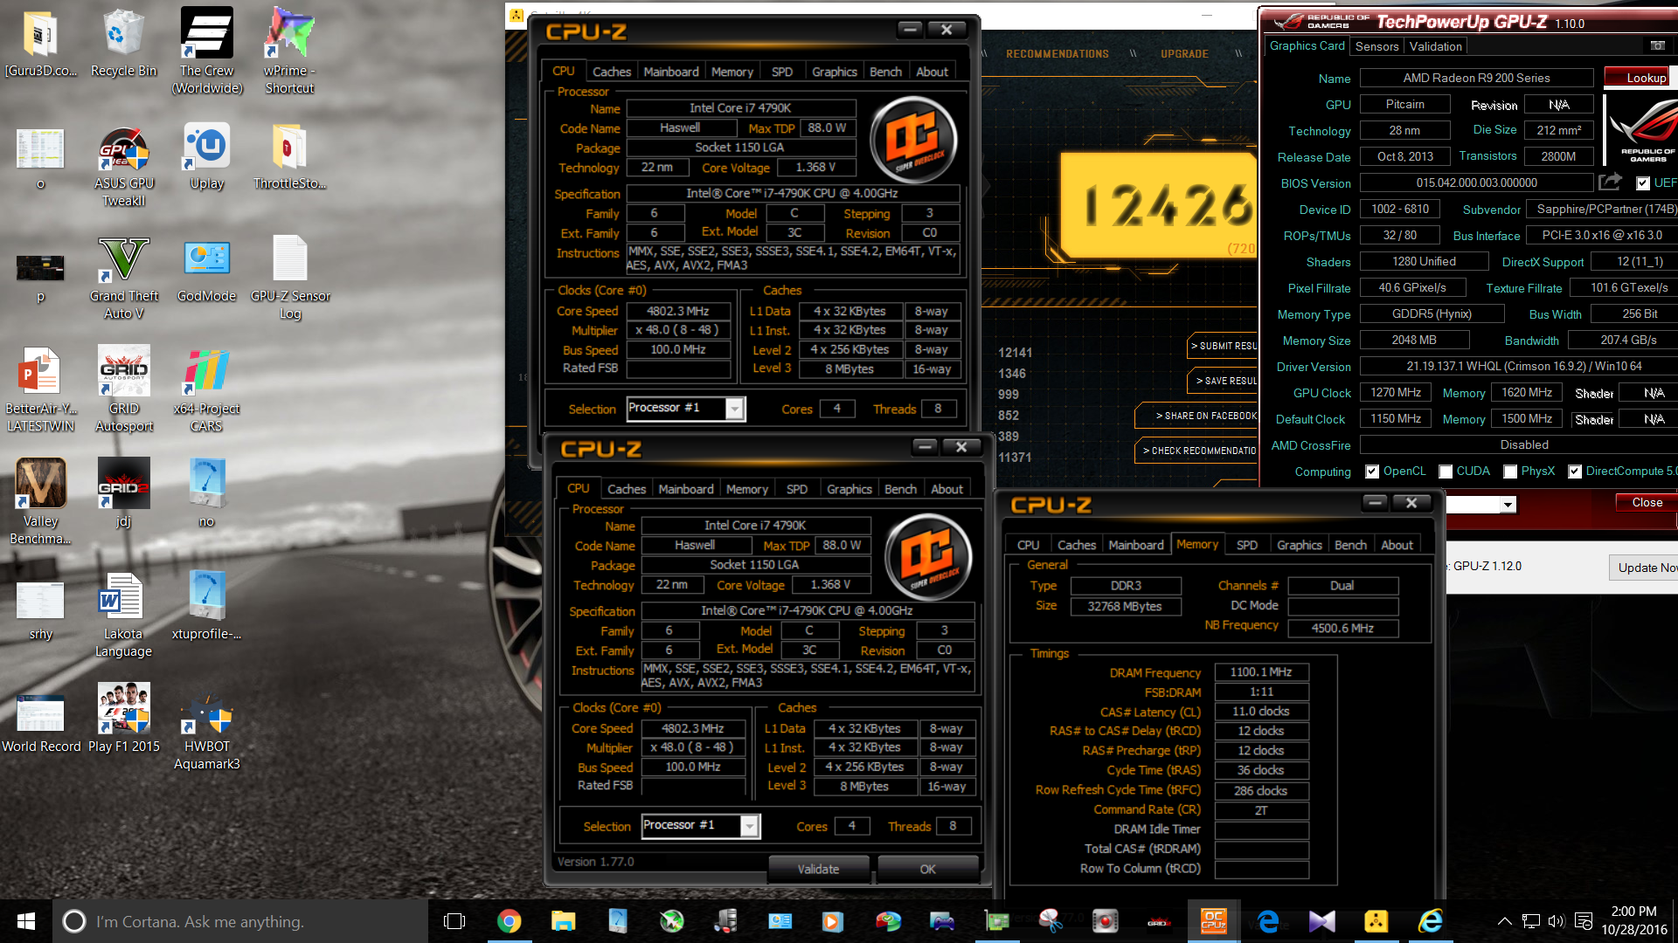Open Processor #1 dropdown in the top CPU-Z window
Viewport: 1678px width, 943px height.
735,409
